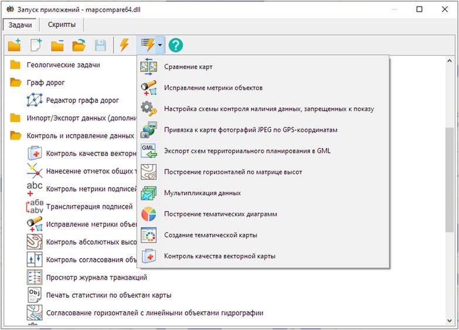Open help via the green question mark

click(x=175, y=45)
